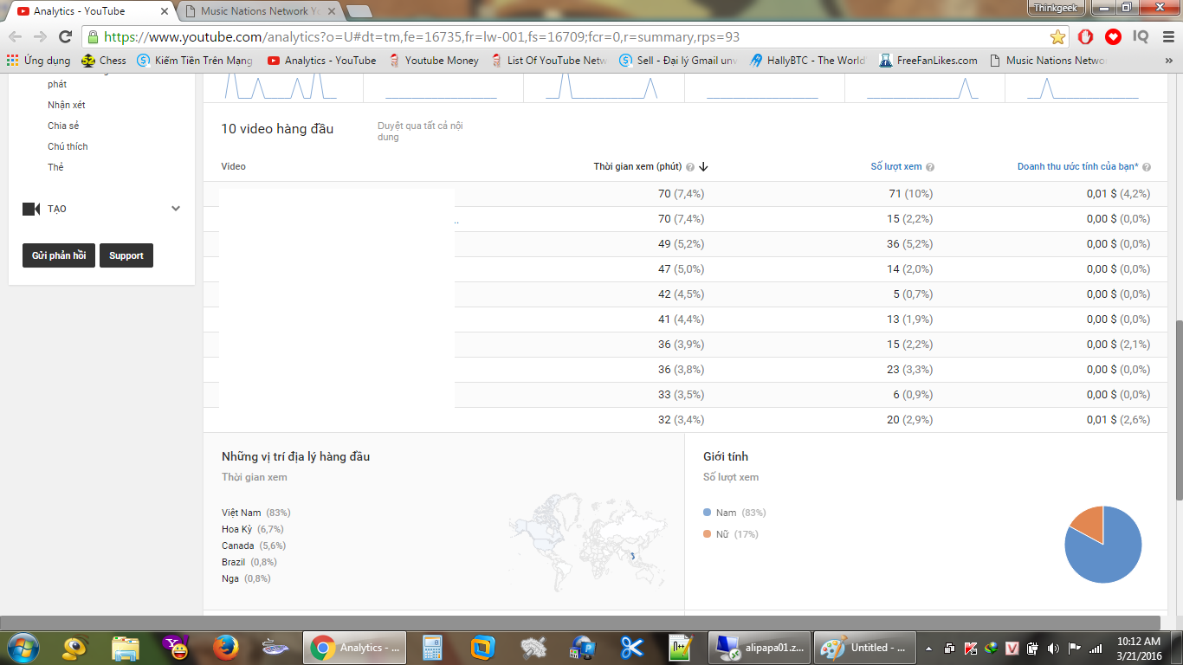The width and height of the screenshot is (1183, 665).
Task: Click the help icon beside Thời gian xem (phút)
Action: click(x=690, y=167)
